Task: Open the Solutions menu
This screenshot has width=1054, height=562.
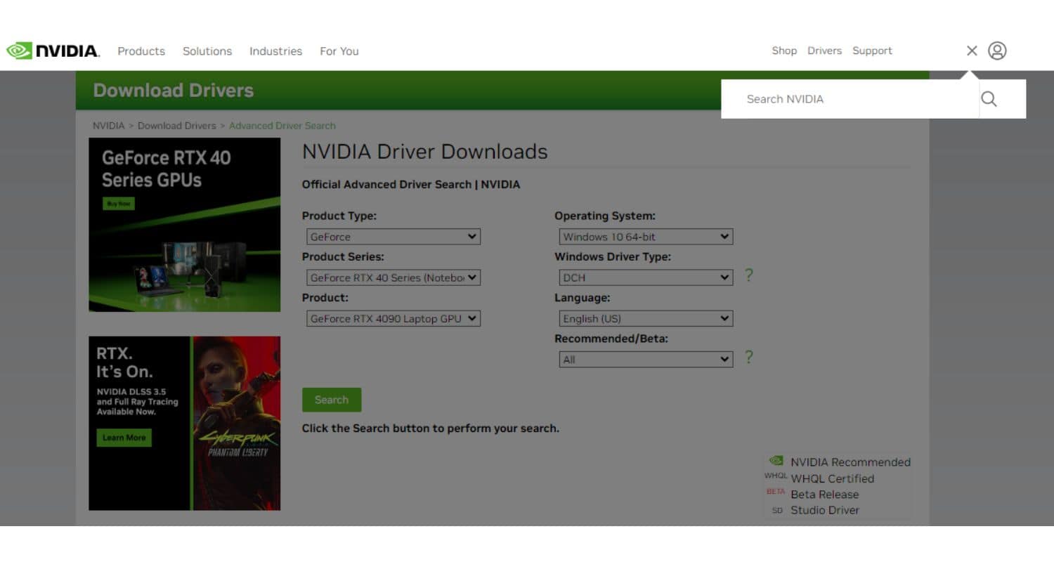Action: click(207, 51)
